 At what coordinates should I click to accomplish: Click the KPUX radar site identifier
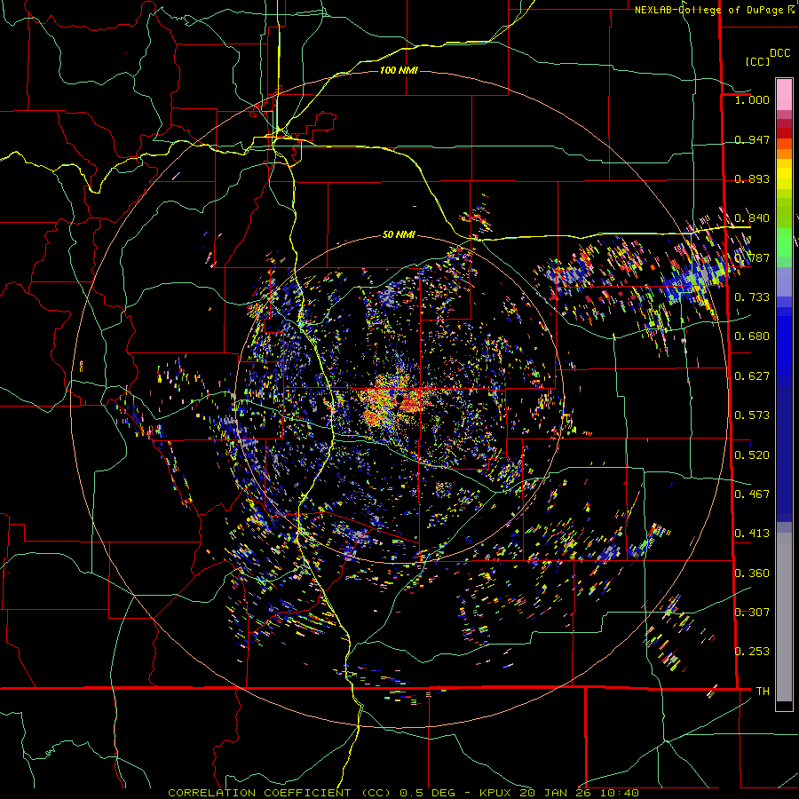497,793
